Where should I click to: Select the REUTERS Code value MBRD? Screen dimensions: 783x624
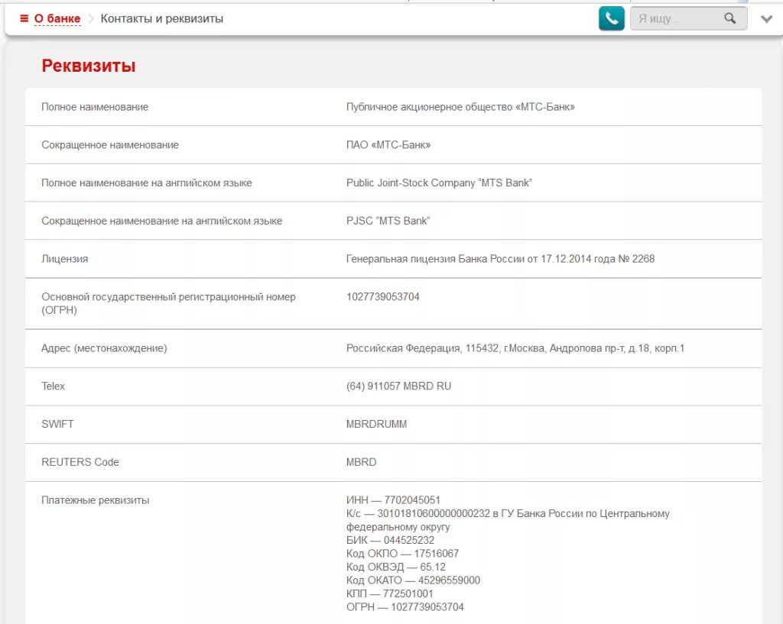pyautogui.click(x=361, y=462)
